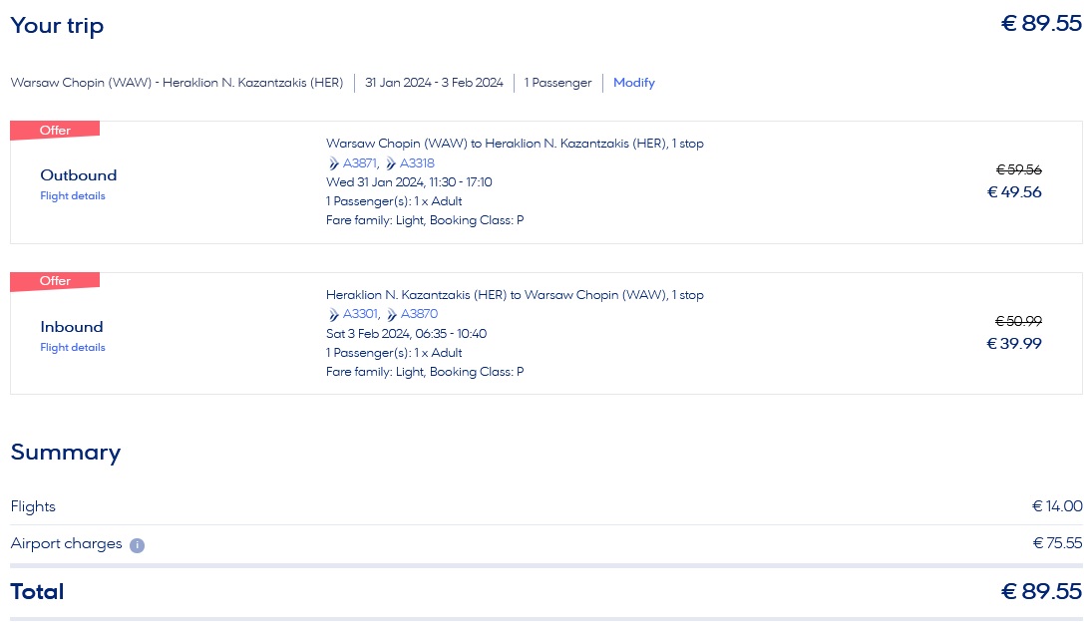
Task: Click outbound price € 49.56
Action: click(1014, 192)
